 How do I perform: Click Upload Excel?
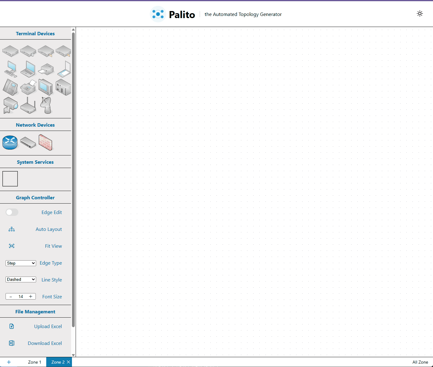point(48,327)
